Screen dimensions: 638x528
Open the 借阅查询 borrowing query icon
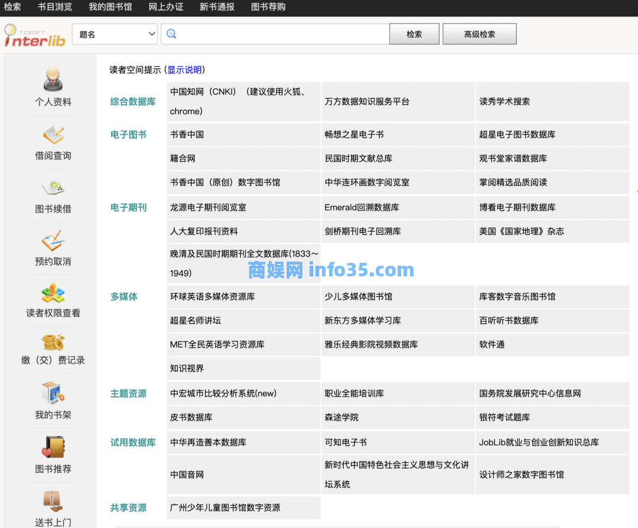coord(53,135)
